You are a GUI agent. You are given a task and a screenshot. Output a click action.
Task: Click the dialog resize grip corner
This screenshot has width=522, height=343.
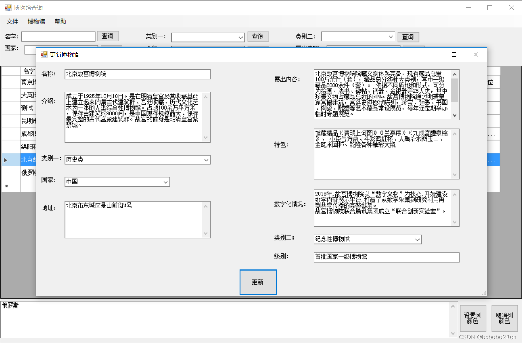pyautogui.click(x=484, y=293)
